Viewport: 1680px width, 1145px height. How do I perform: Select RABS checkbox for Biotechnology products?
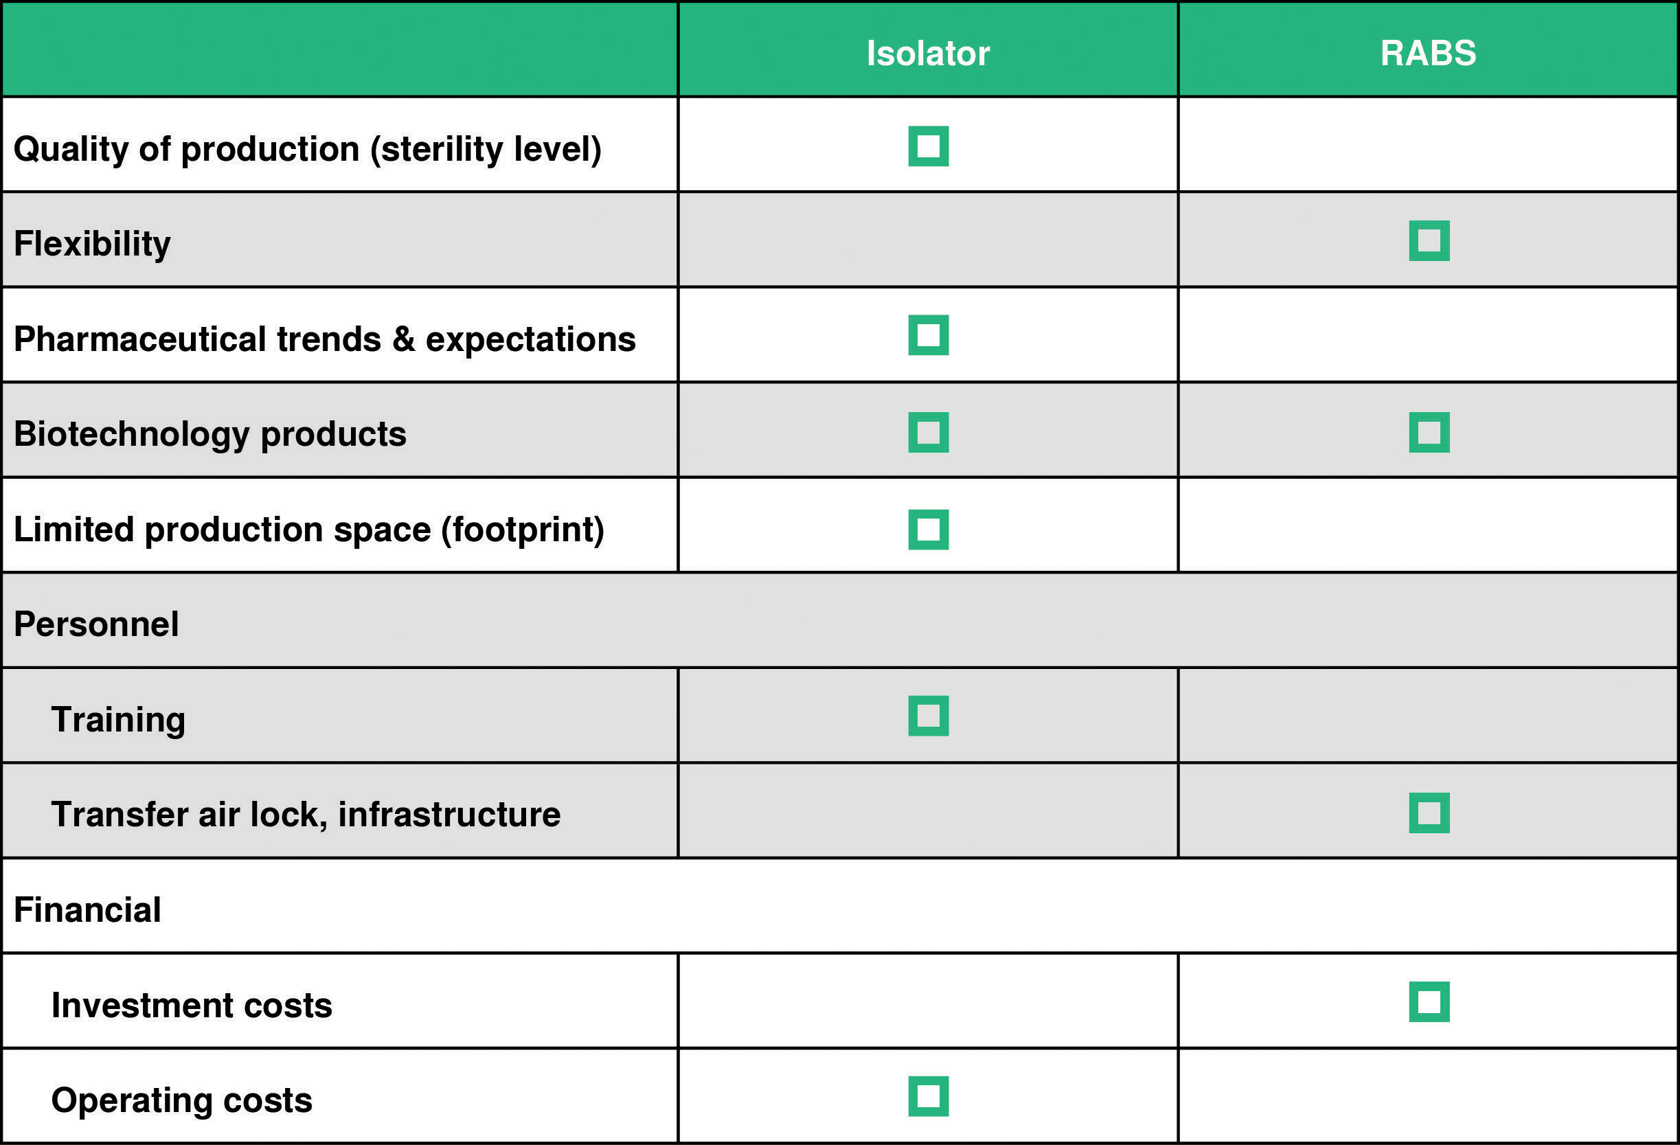pos(1429,432)
